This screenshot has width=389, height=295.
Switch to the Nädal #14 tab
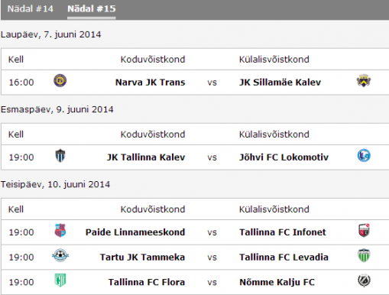[31, 9]
